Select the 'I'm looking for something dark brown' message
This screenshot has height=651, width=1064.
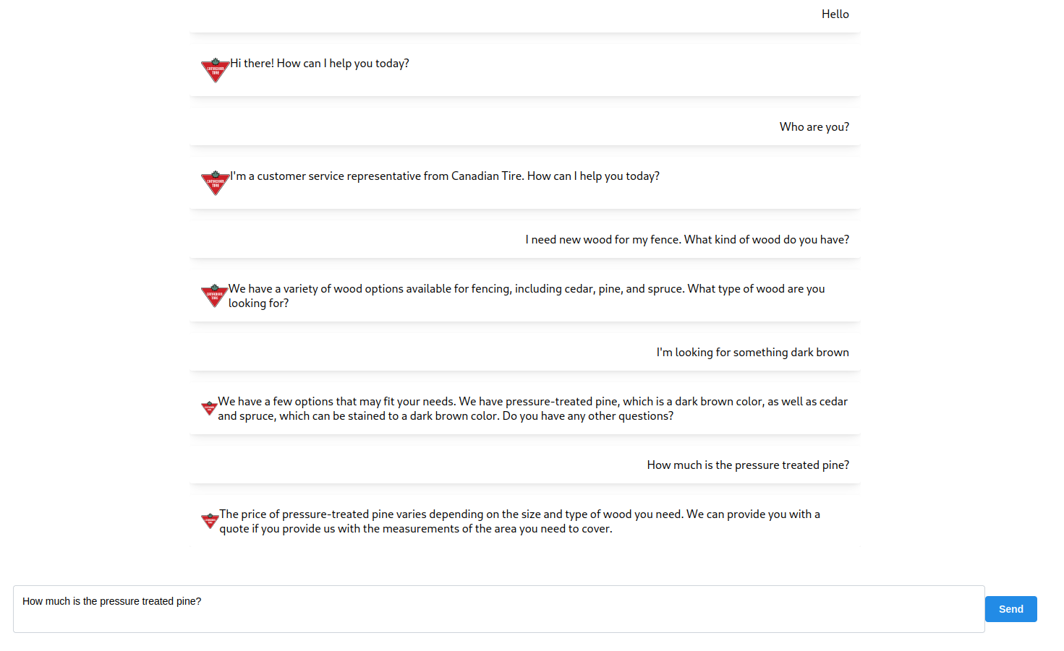pos(752,352)
